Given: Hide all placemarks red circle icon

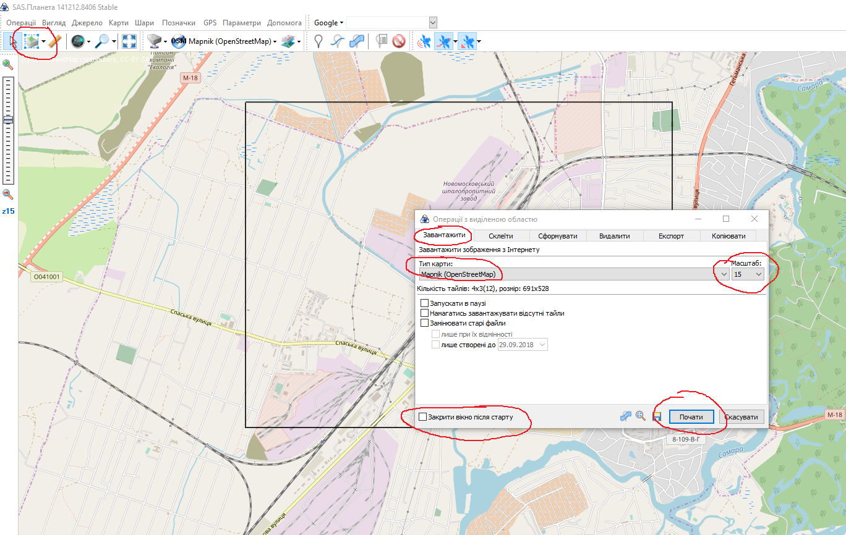Looking at the screenshot, I should pyautogui.click(x=399, y=41).
